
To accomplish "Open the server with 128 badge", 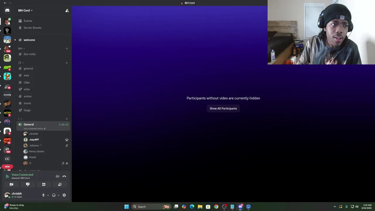I will (x=7, y=49).
